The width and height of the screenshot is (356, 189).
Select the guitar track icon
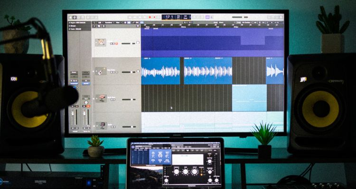point(100,71)
